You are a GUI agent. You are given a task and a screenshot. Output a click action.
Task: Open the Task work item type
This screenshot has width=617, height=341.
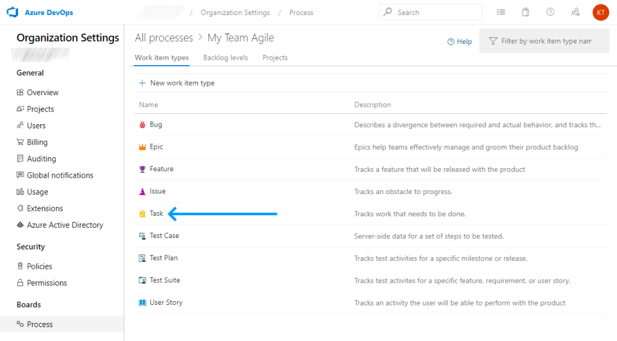coord(156,214)
